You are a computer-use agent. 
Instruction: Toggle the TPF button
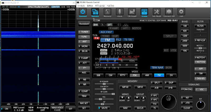(200, 74)
